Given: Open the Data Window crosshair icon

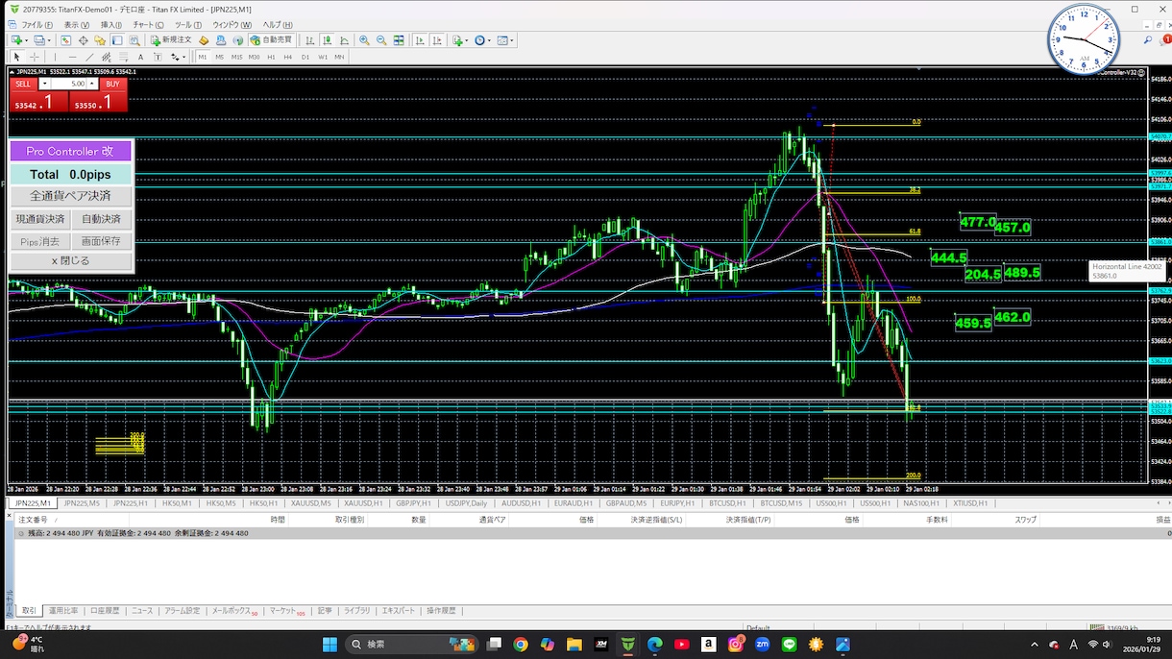Looking at the screenshot, I should (x=83, y=40).
